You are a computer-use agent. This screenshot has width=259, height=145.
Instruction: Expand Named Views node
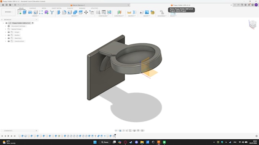click(x=6, y=29)
